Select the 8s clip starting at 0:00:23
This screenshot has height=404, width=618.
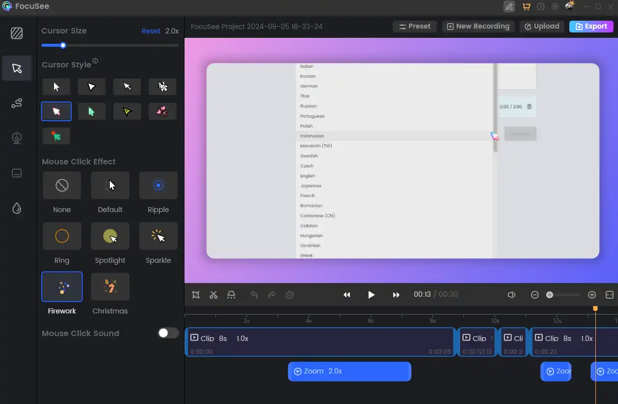[574, 342]
